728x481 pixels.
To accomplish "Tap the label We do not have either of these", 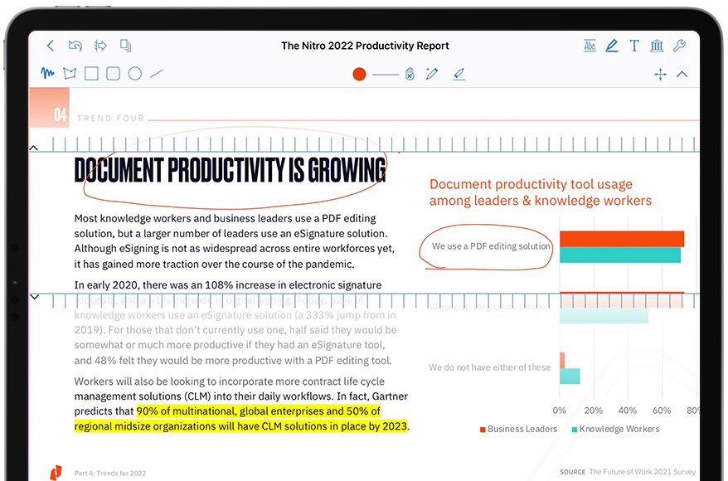I will click(x=489, y=367).
